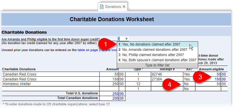Click the empty receipt cell for Homeless shelter
This screenshot has height=108, width=233.
click(x=167, y=84)
